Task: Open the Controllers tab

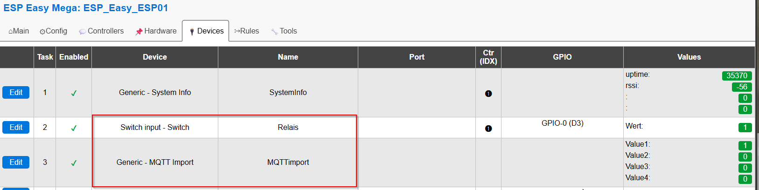Action: [101, 31]
